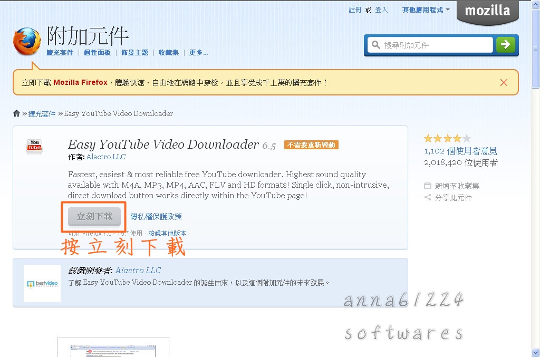Viewport: 540px width, 357px height.
Task: Click the vertical scrollbar thumb
Action: (536, 49)
